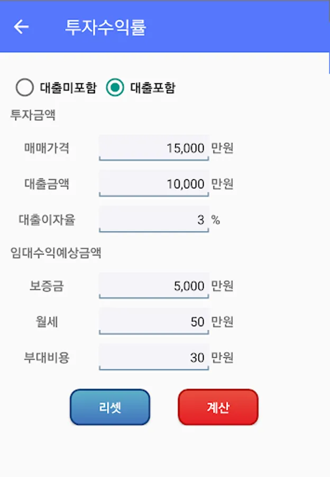Click the 대출포함 label text
This screenshot has width=330, height=477.
point(153,87)
